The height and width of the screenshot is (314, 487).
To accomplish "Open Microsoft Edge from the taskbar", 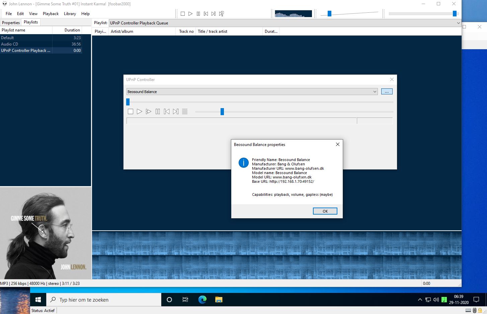I will [202, 300].
